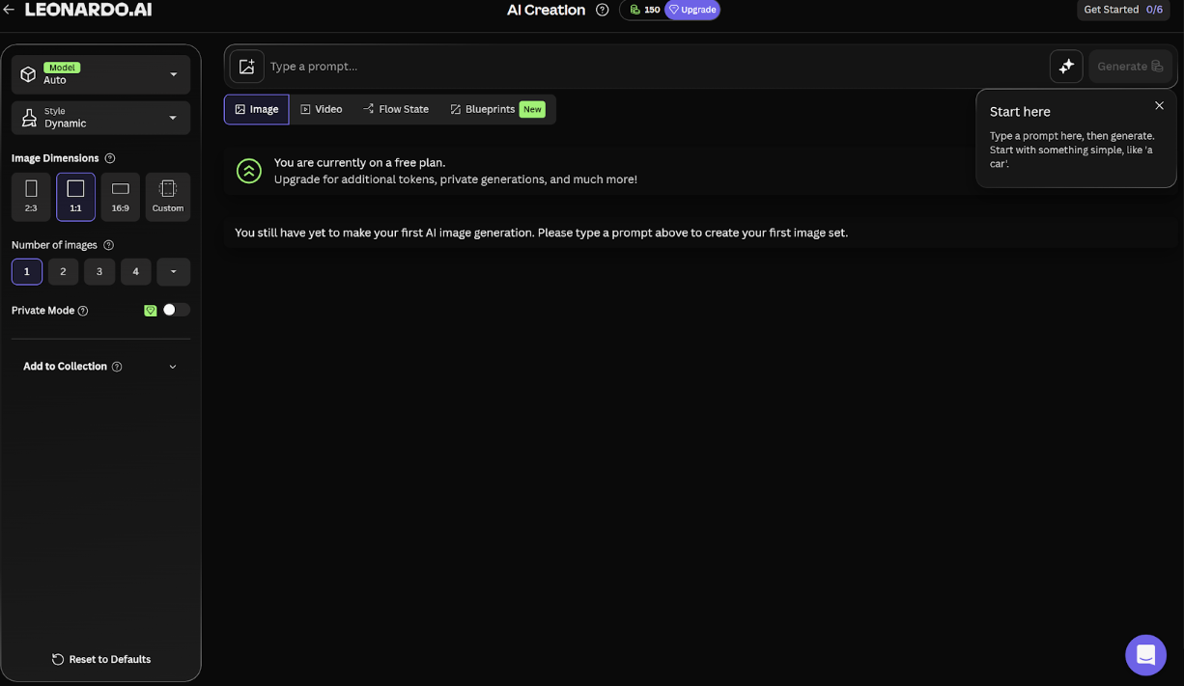Click the back arrow beside Leonardo.AI logo
Viewport: 1184px width, 686px height.
[9, 10]
